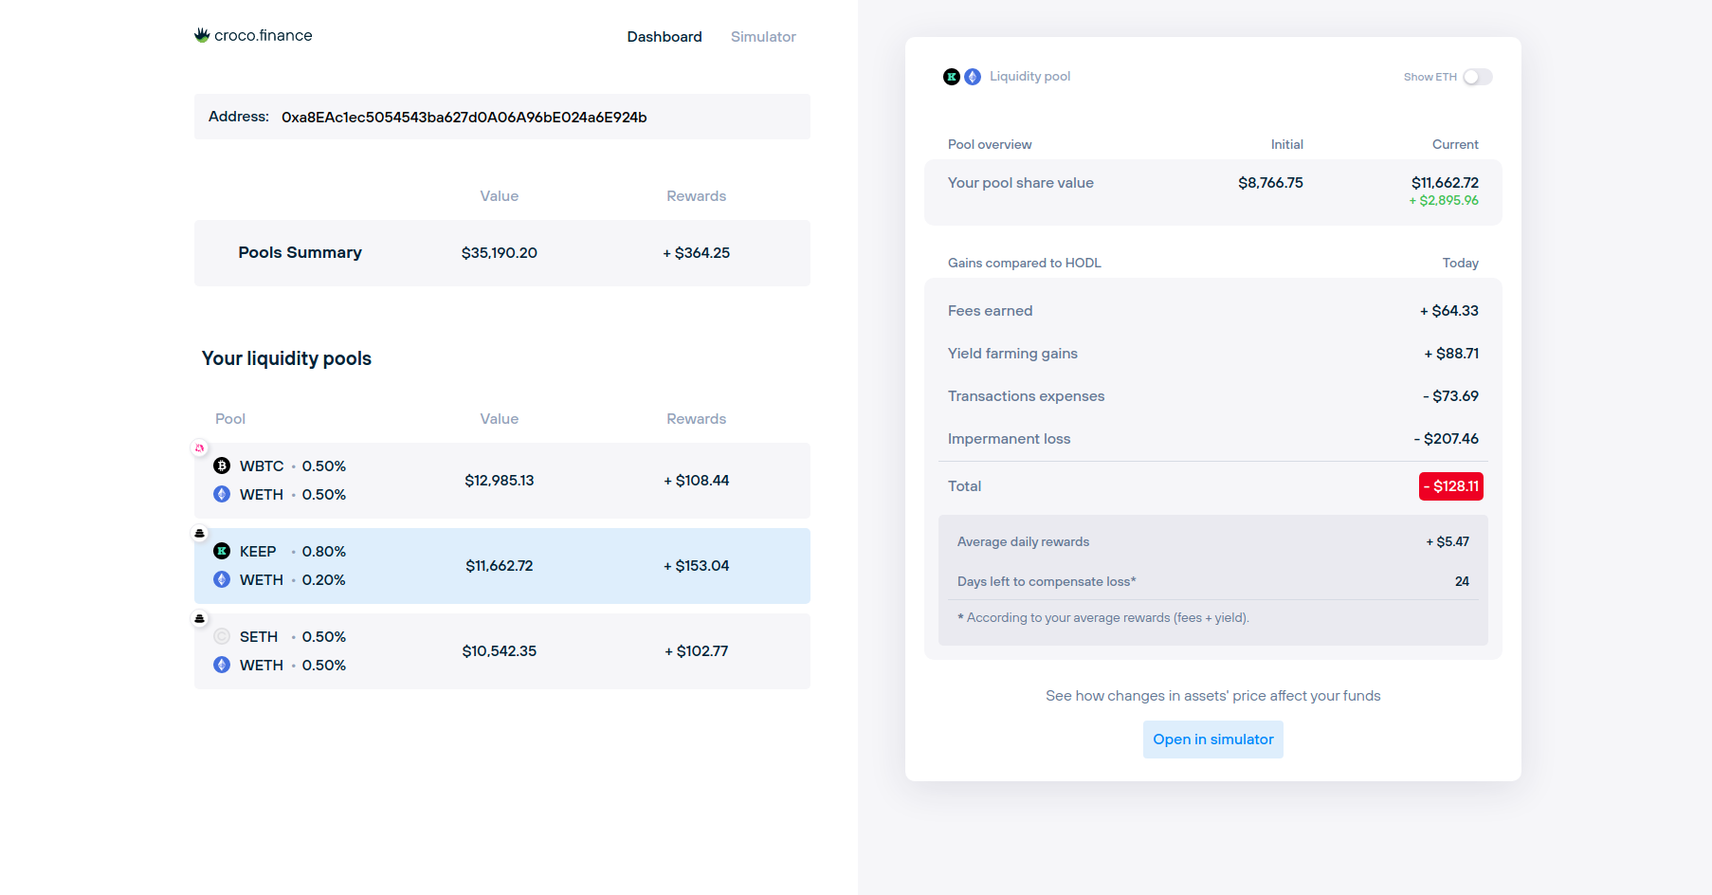Click the Liquidity pool title text
This screenshot has width=1712, height=895.
click(x=1029, y=77)
